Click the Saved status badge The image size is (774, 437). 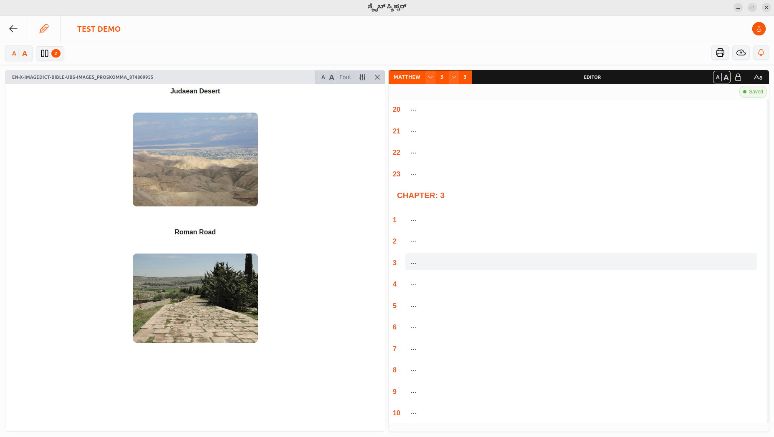[753, 91]
